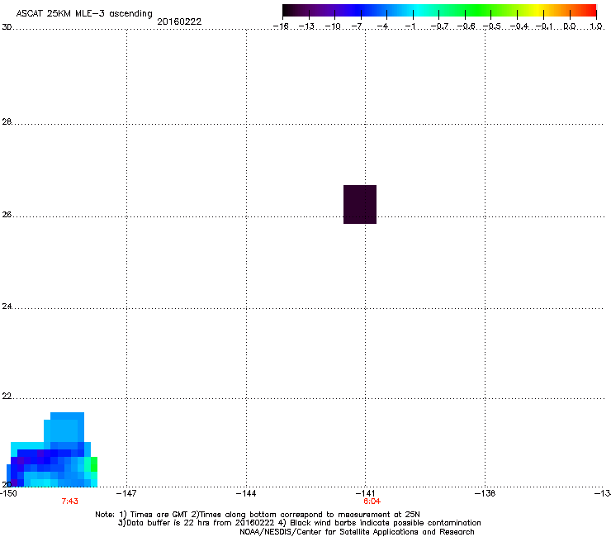611x537 pixels.
Task: Click the latitude label 30
Action: coord(7,27)
